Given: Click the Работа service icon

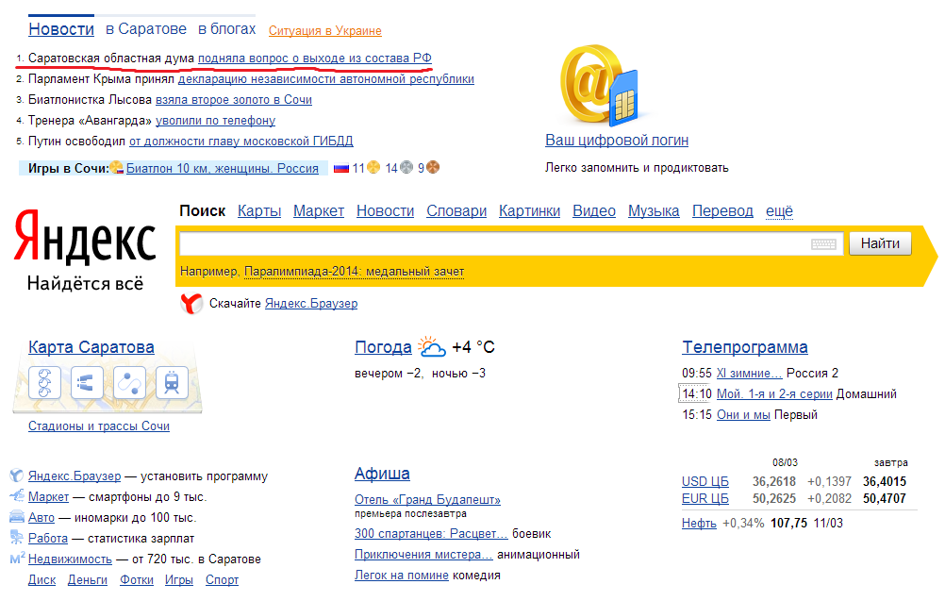Looking at the screenshot, I should click(x=16, y=538).
